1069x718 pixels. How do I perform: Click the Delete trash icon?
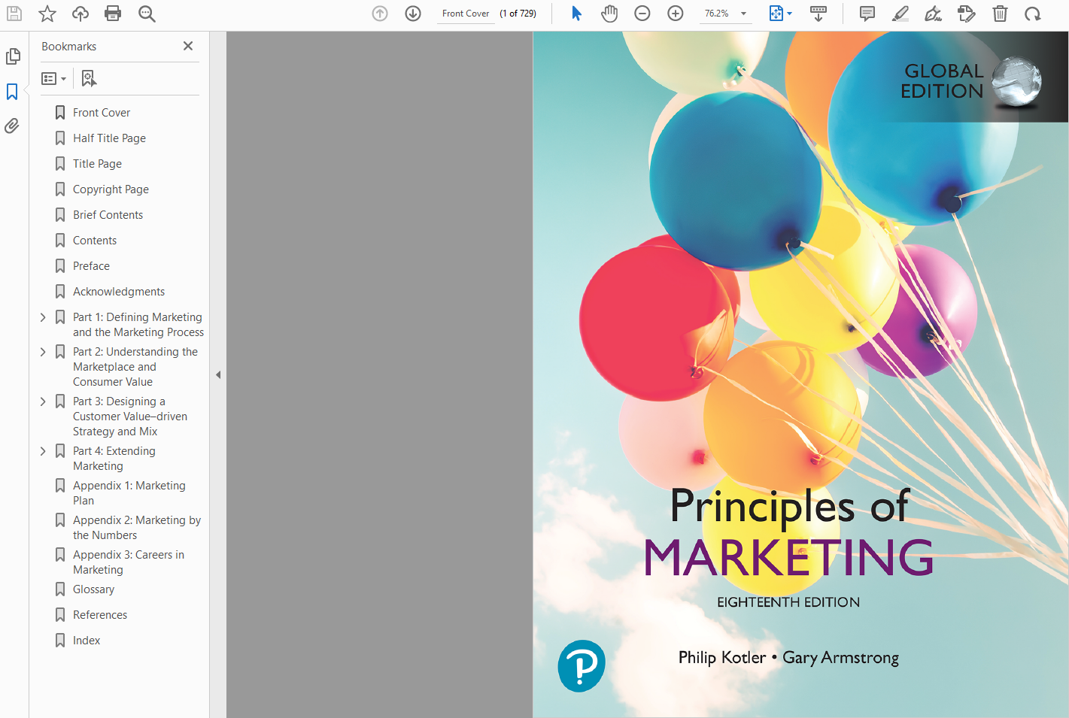point(1000,14)
